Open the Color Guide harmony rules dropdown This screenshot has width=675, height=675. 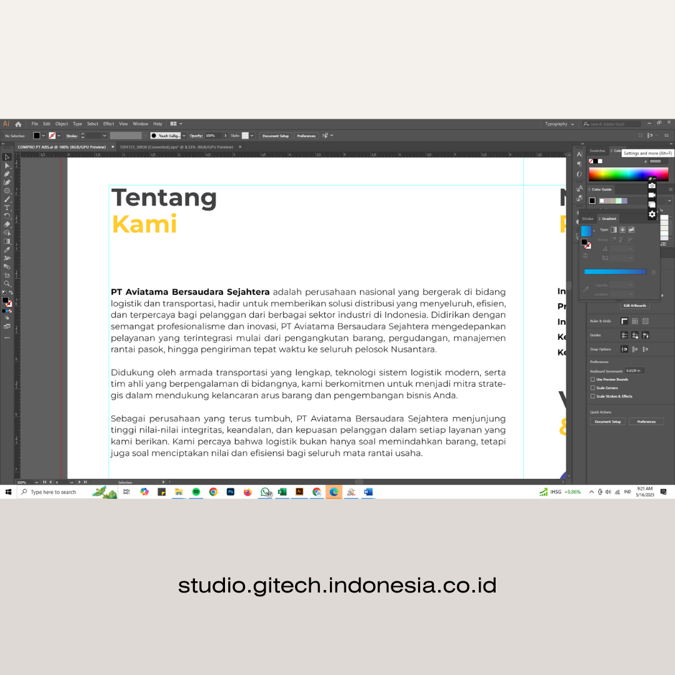[x=668, y=201]
